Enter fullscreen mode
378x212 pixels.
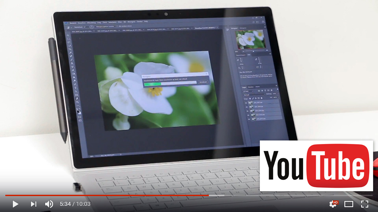tap(365, 204)
